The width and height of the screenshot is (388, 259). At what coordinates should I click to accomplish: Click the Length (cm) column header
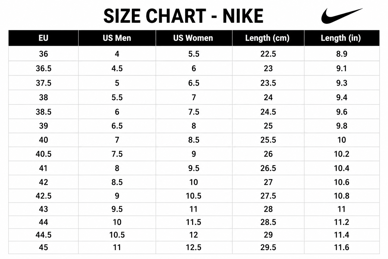268,38
